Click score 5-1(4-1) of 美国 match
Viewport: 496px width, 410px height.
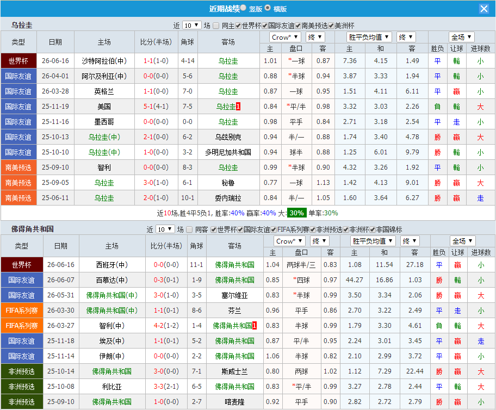click(x=156, y=106)
